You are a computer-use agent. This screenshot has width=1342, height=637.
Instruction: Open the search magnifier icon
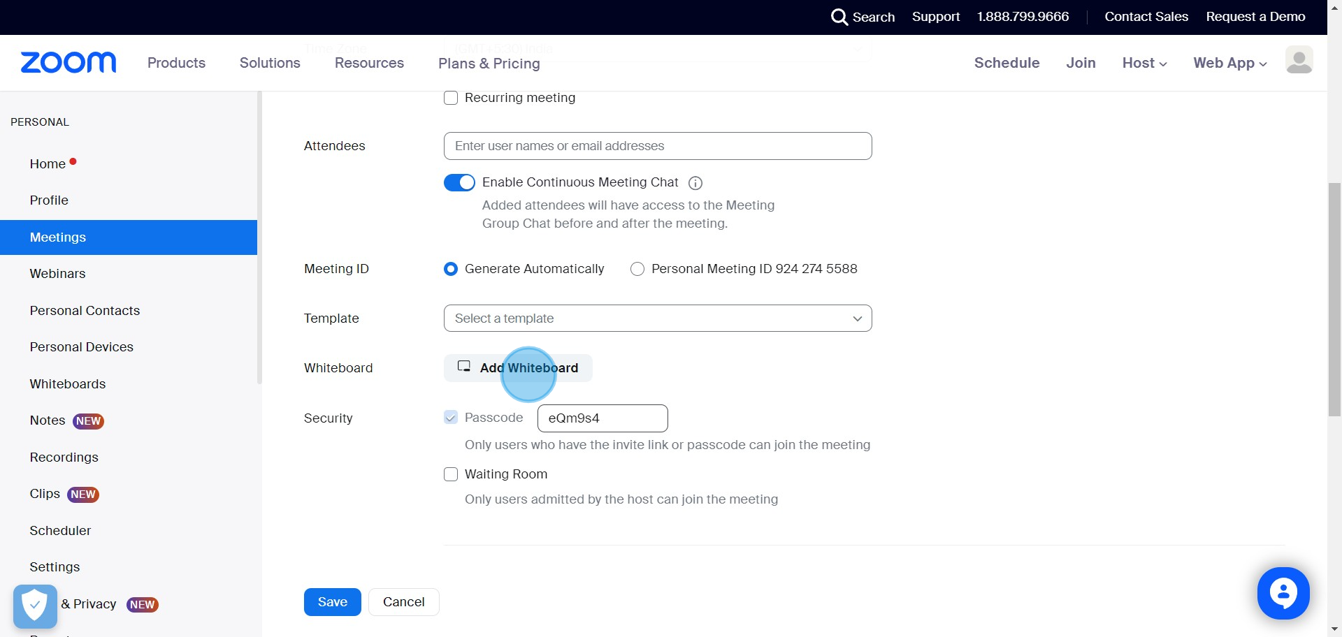[x=839, y=17]
